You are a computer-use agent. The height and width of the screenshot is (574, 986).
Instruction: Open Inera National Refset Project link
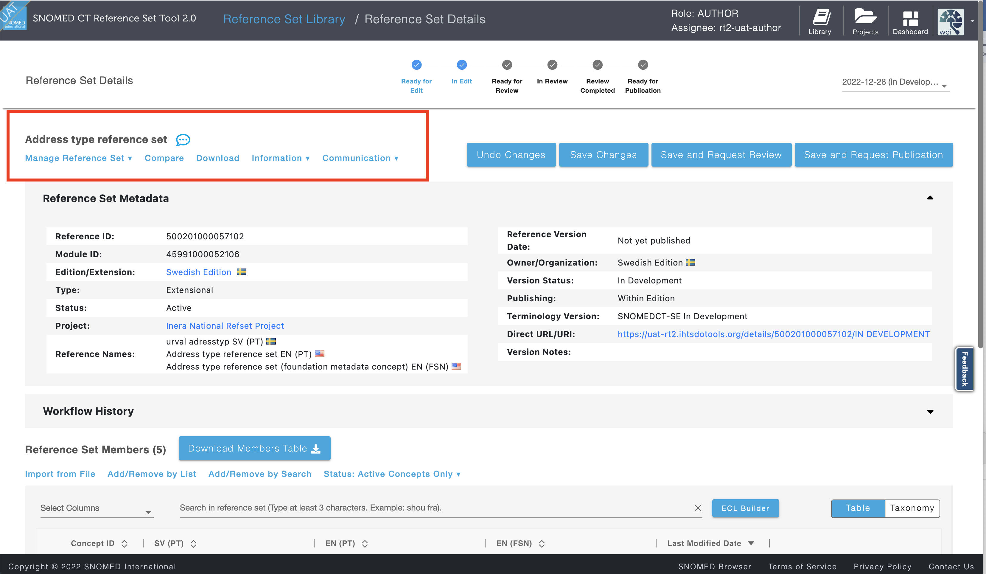[225, 326]
